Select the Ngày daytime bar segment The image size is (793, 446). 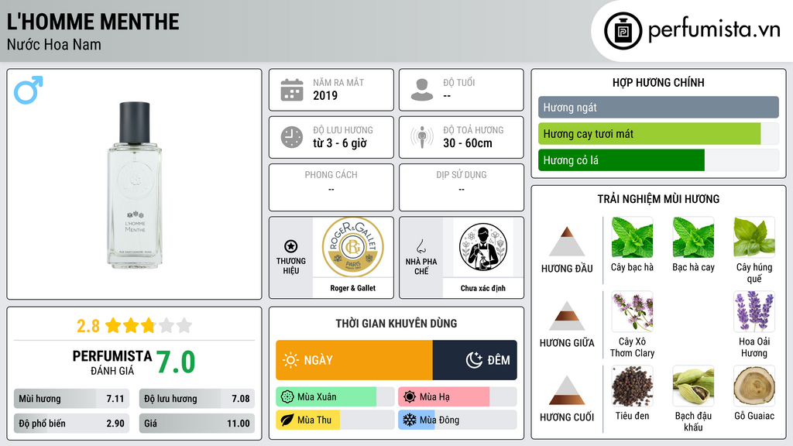click(354, 360)
